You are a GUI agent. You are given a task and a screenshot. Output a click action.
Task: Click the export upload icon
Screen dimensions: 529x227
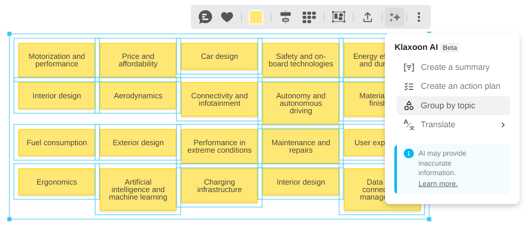[x=367, y=17]
